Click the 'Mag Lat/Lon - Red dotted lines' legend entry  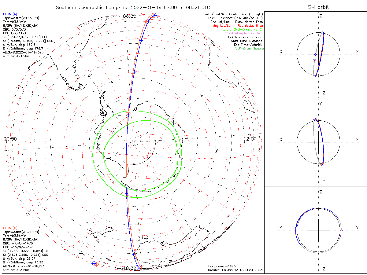click(238, 26)
